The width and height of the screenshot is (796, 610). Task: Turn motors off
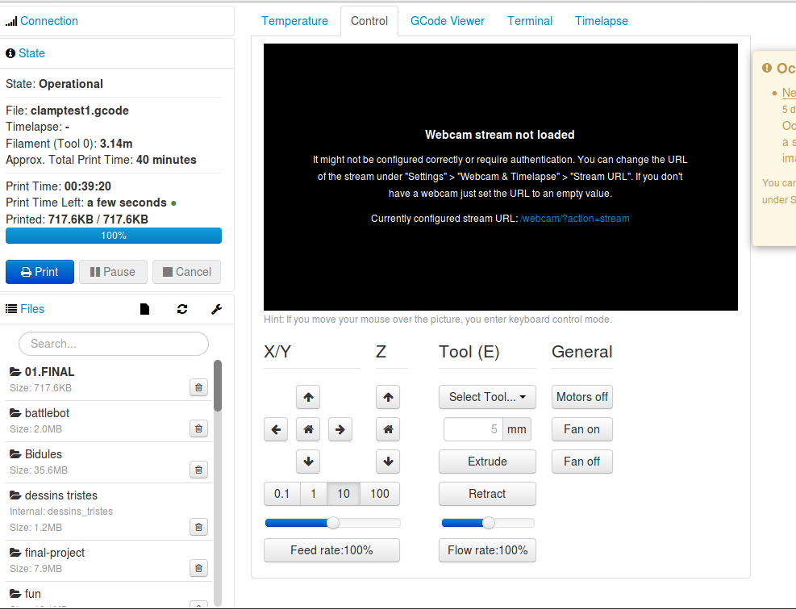click(581, 397)
